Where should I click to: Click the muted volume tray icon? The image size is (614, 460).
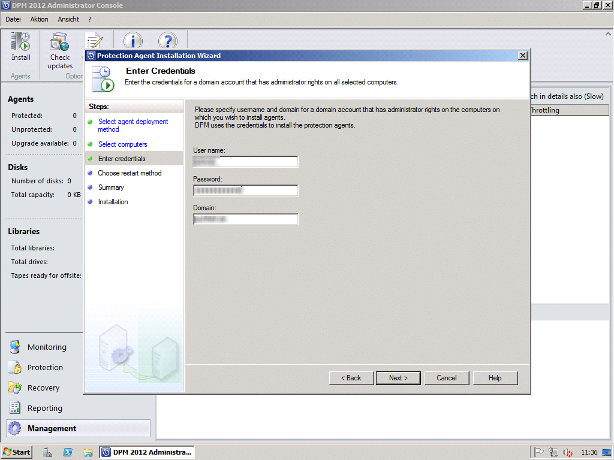pyautogui.click(x=568, y=452)
